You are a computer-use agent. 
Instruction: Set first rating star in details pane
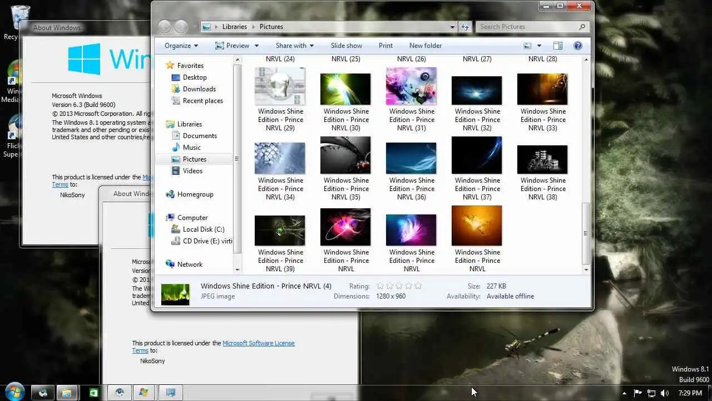[380, 286]
